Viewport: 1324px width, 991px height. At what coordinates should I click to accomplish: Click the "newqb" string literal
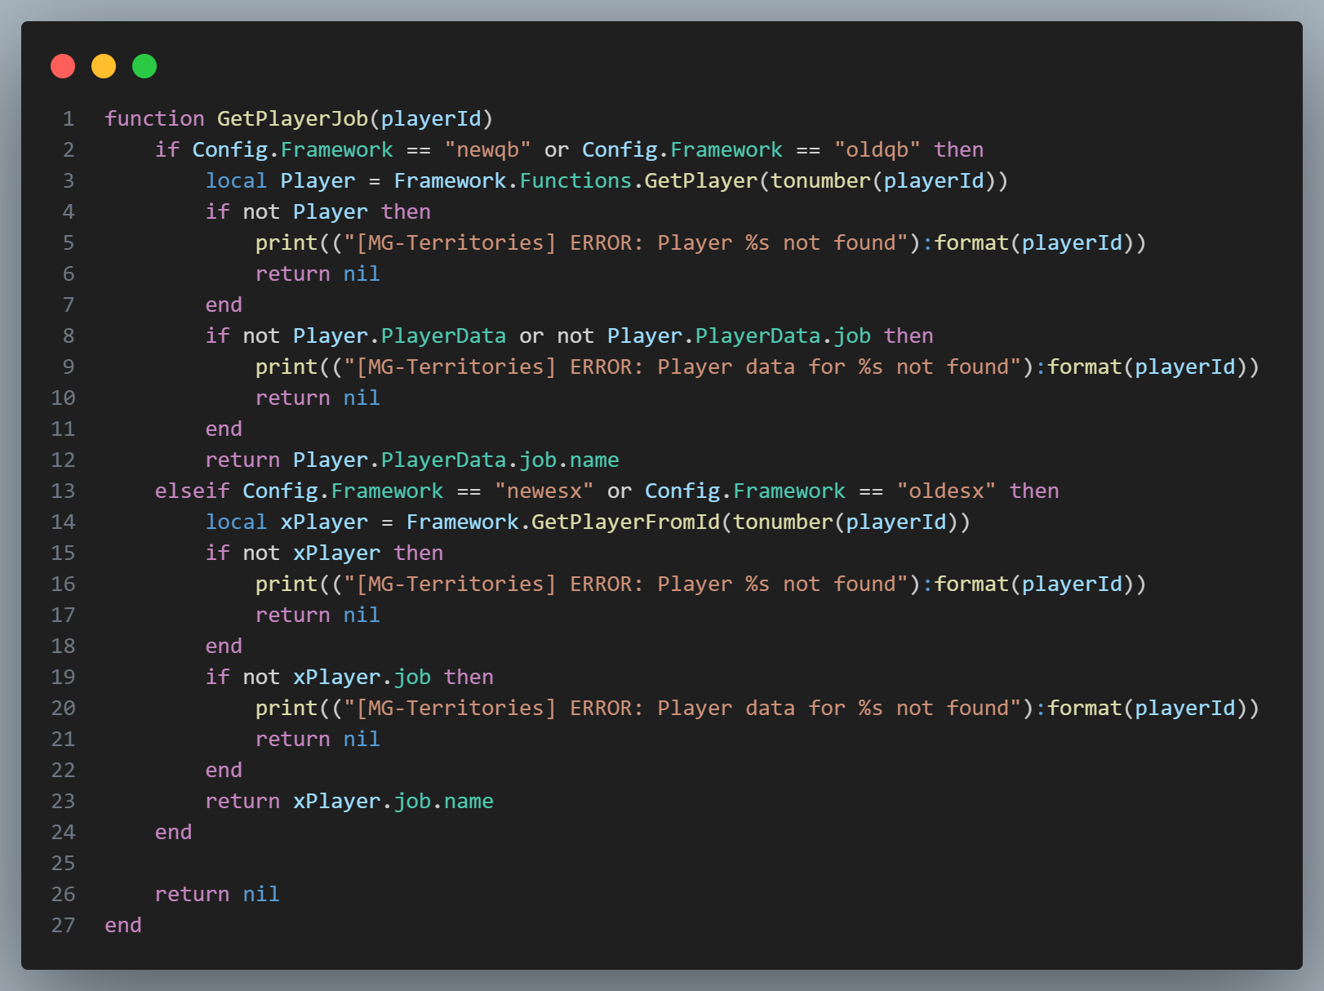(487, 150)
